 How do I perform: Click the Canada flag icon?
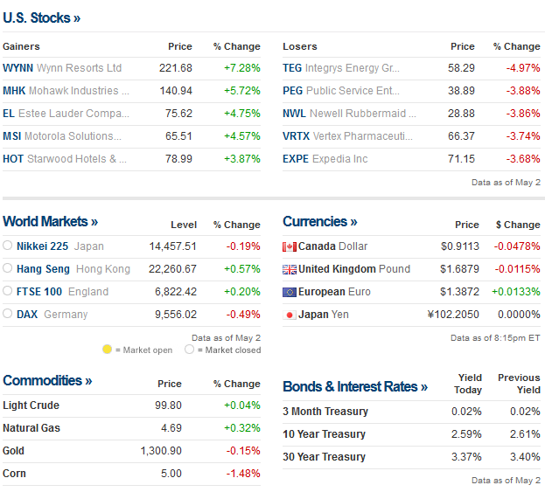(290, 246)
